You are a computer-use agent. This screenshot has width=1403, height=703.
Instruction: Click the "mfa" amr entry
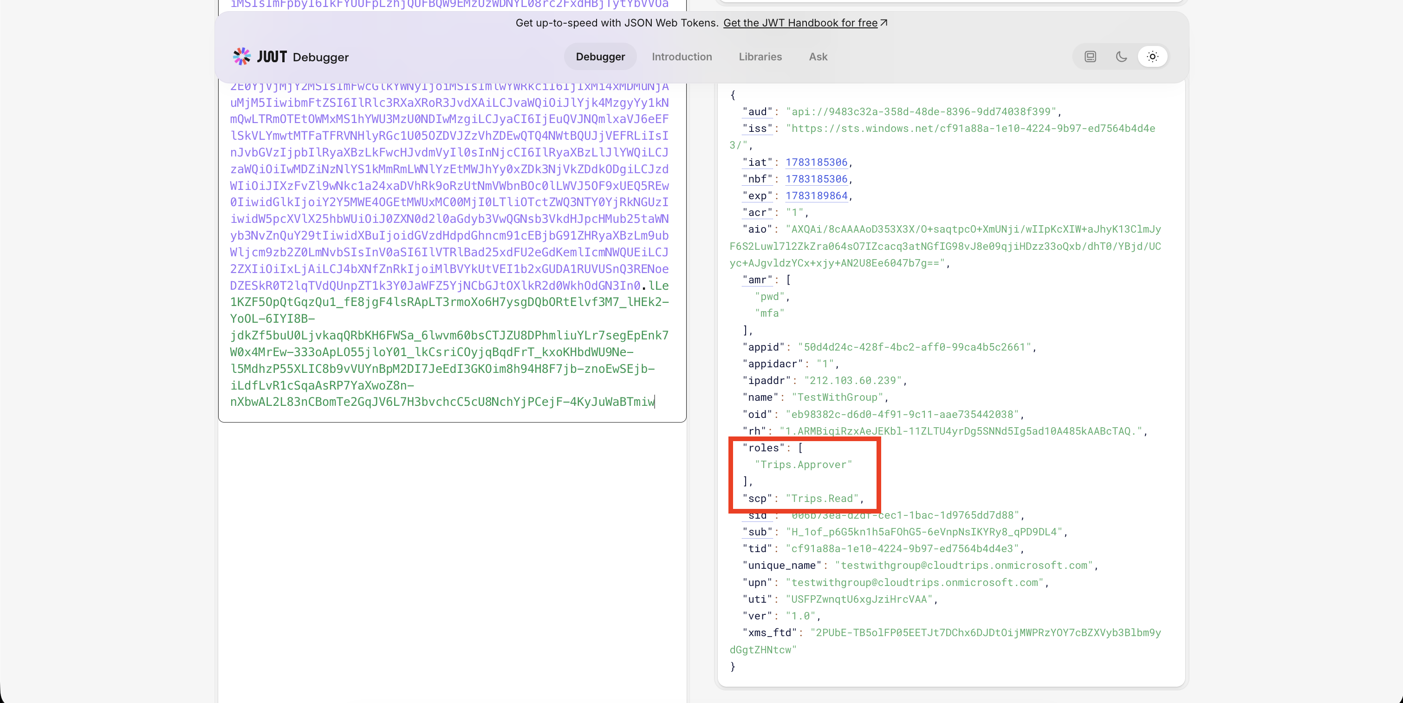770,313
